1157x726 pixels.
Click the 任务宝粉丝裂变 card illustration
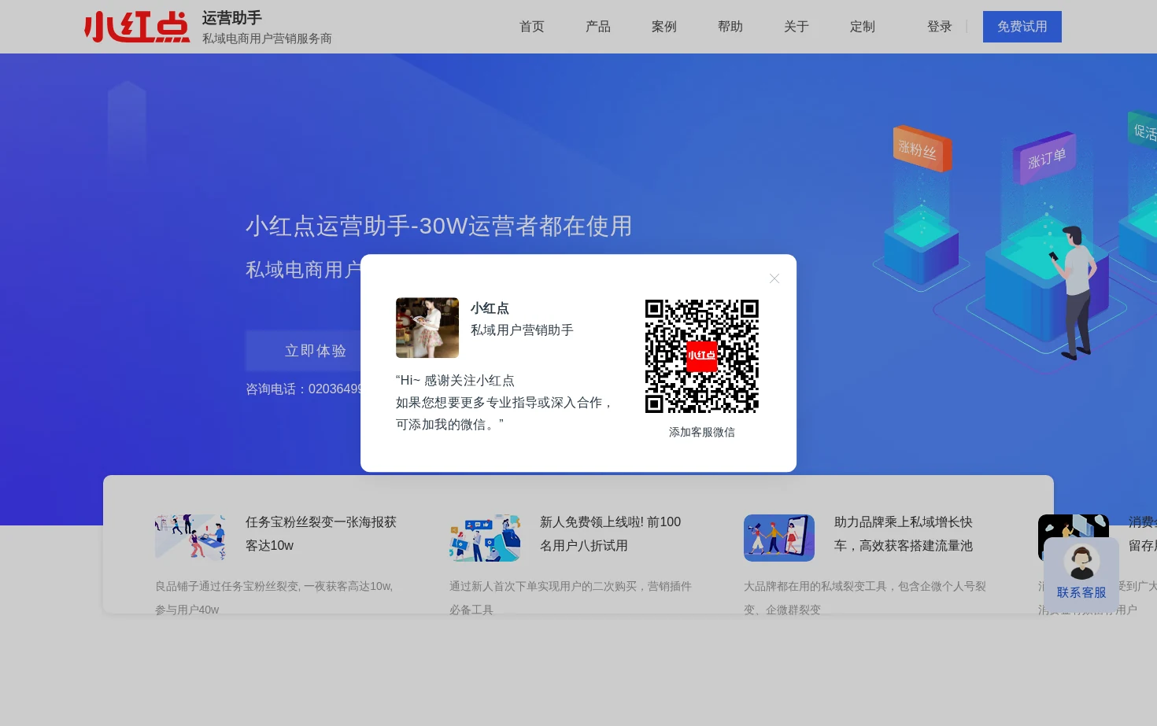click(x=190, y=538)
